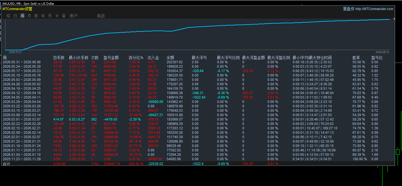Viewport: 402px width, 186px height.
Task: Select the 2026.05.31 ~ 2026.06.06 week row
Action: pos(198,62)
